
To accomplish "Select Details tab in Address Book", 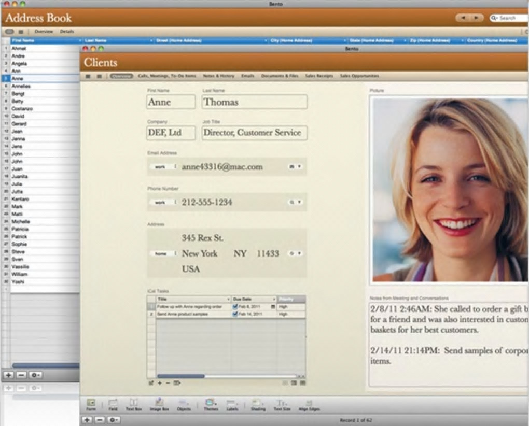I will [x=67, y=32].
